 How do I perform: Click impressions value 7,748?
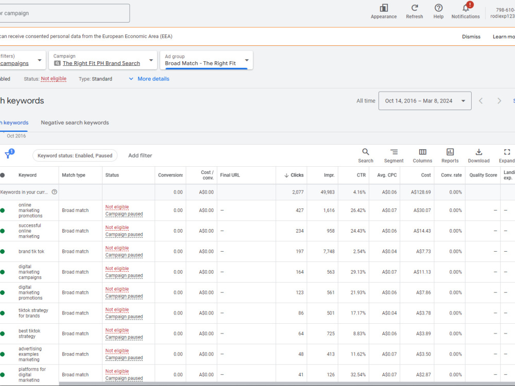tap(329, 252)
